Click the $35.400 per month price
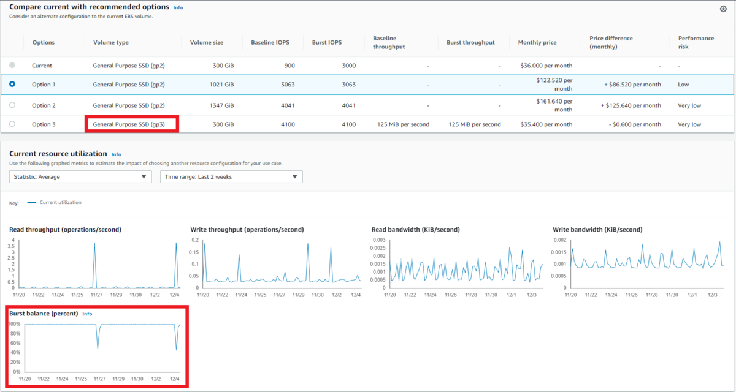 [x=546, y=124]
